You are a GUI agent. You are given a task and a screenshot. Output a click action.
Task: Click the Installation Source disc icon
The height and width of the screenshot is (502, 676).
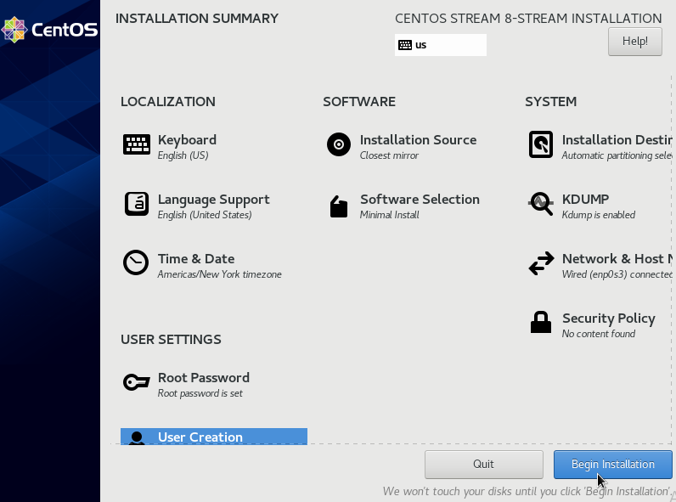tap(339, 144)
